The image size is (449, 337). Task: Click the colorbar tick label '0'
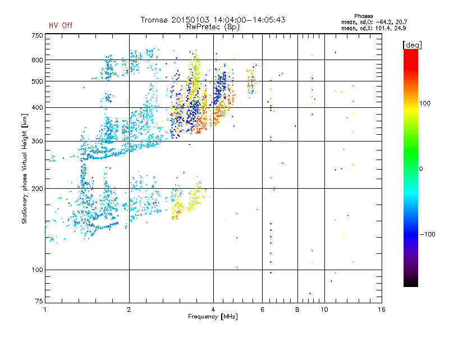421,169
